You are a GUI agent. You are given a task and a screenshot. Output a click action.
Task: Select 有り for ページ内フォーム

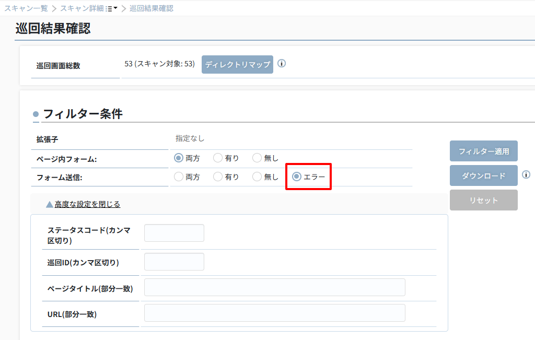pos(218,158)
